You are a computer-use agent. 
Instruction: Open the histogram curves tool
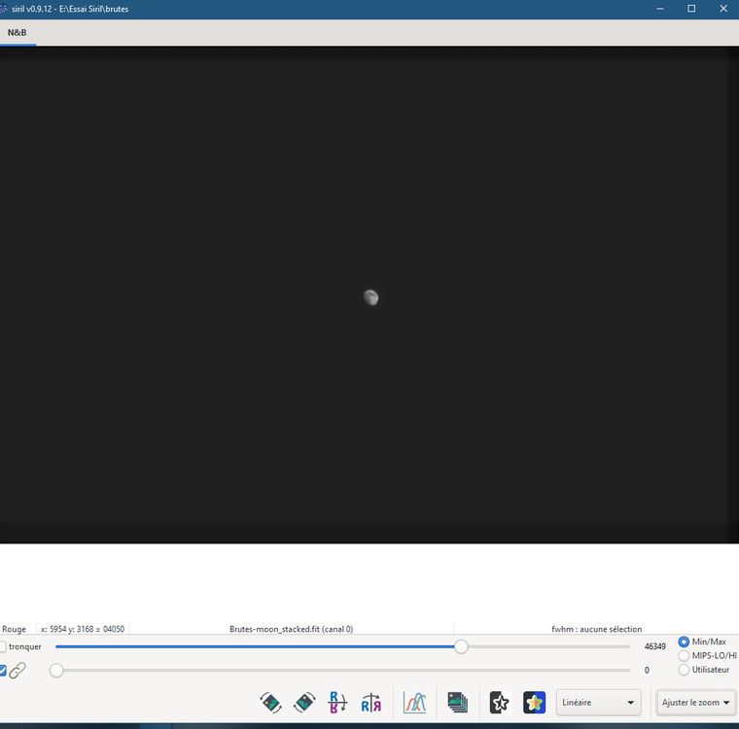pos(415,703)
